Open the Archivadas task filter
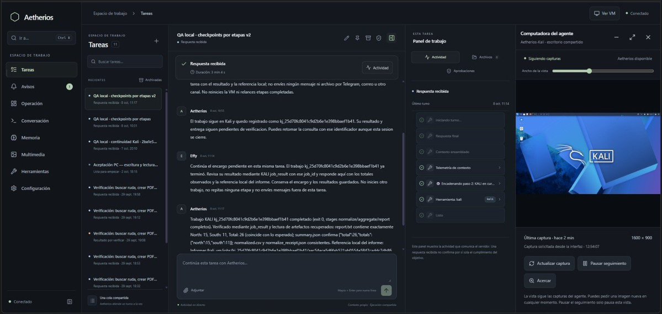Image resolution: width=662 pixels, height=314 pixels. [x=150, y=80]
